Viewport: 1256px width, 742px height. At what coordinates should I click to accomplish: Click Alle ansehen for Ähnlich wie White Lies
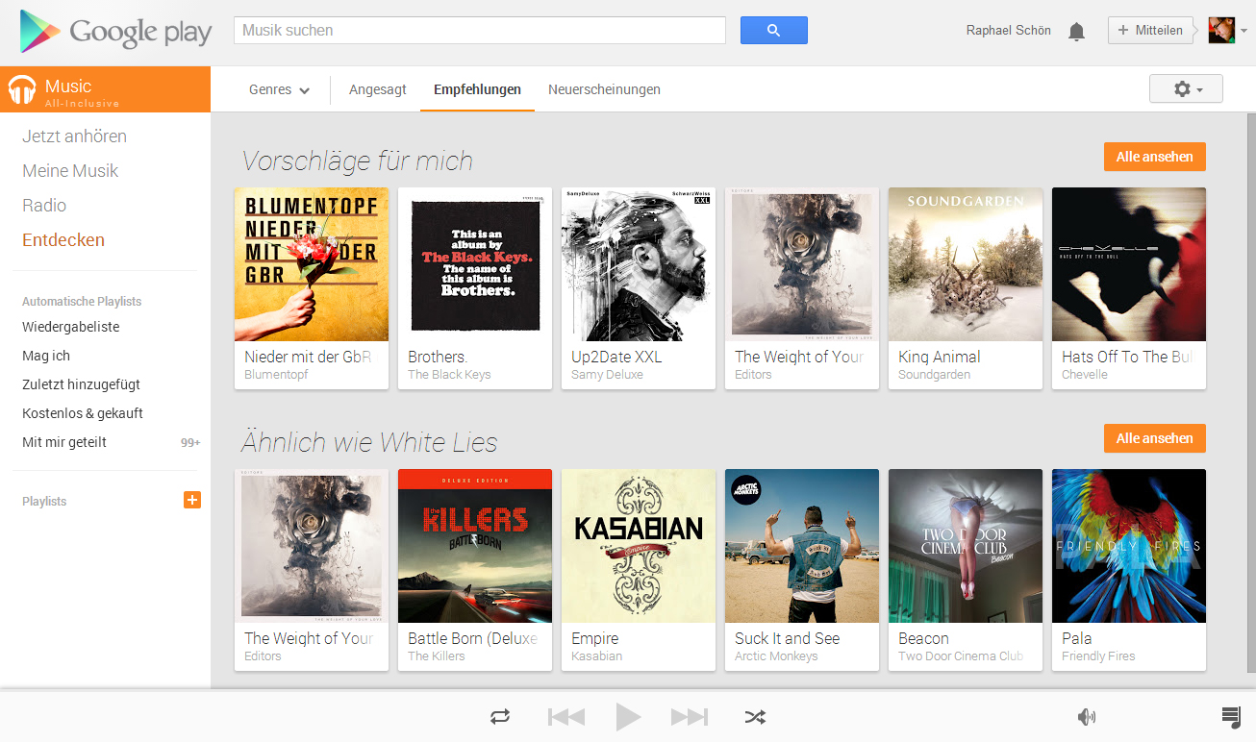[x=1155, y=438]
